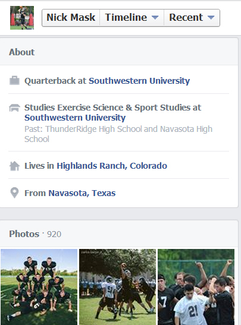Click the 920 photos count

54,234
